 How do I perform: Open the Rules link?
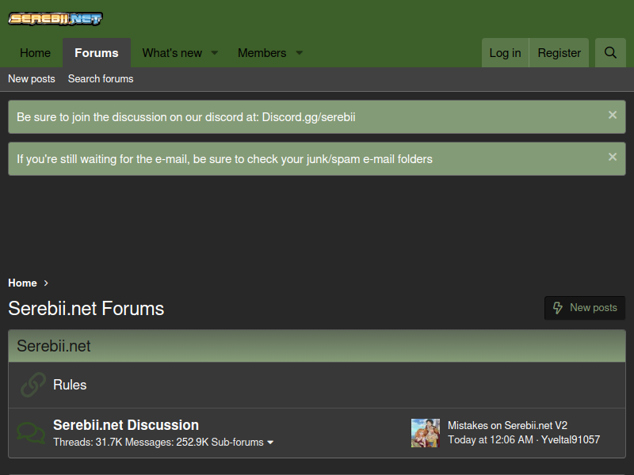point(70,385)
